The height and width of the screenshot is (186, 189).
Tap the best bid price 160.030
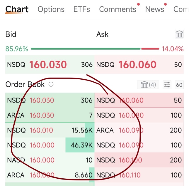[x=48, y=65]
